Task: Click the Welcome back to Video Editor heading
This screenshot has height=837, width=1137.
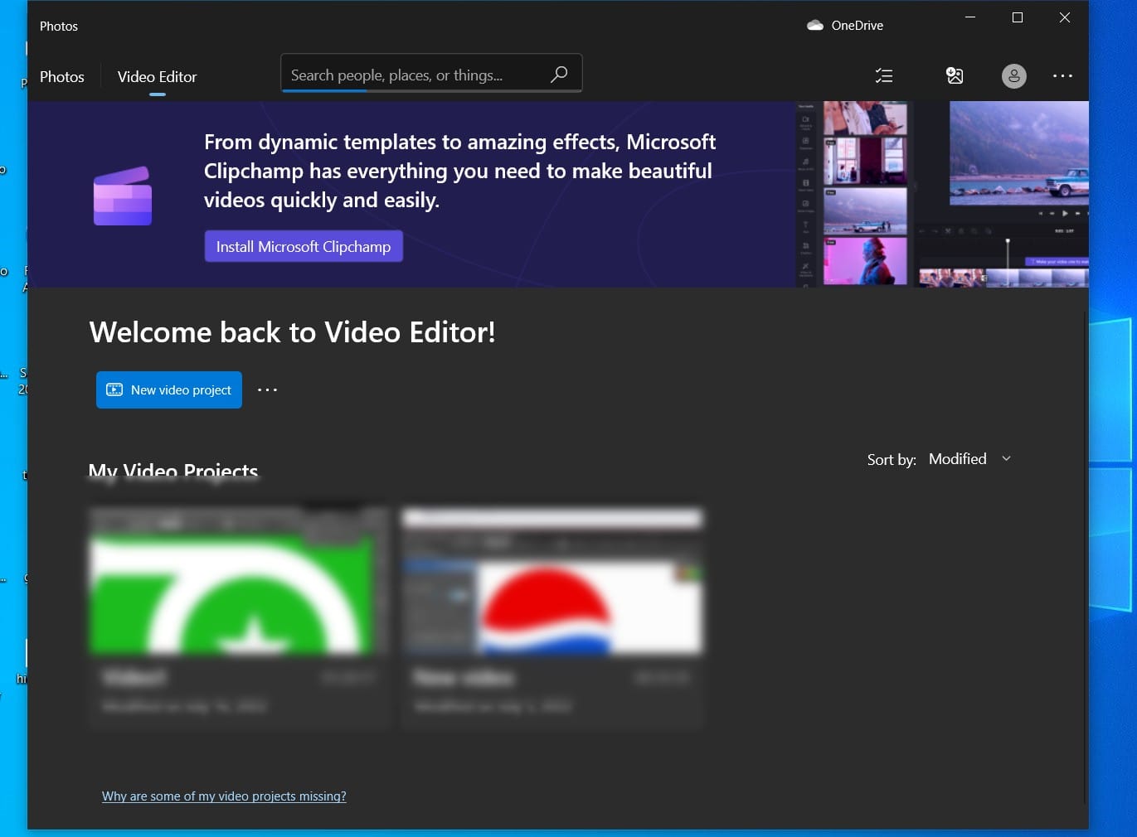Action: 292,332
